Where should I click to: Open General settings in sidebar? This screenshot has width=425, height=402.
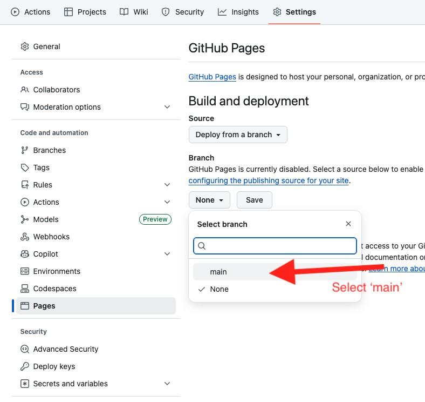tap(96, 46)
